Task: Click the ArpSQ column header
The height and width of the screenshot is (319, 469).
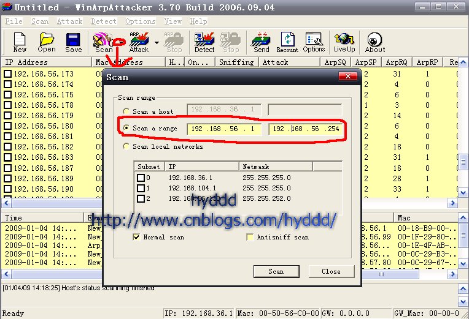Action: point(335,62)
